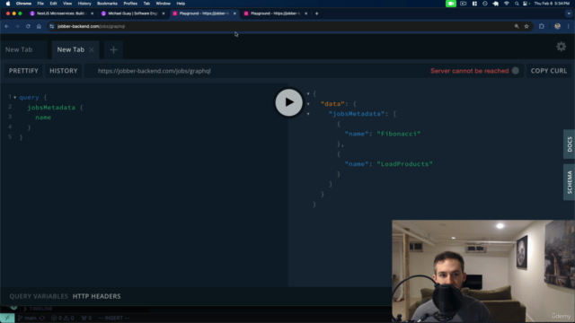The height and width of the screenshot is (323, 575).
Task: Open Spotlight search in menu bar
Action: coord(517,4)
